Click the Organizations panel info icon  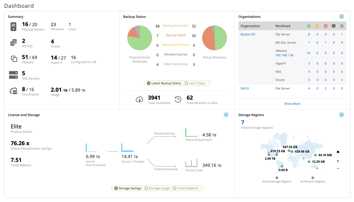pos(342,17)
